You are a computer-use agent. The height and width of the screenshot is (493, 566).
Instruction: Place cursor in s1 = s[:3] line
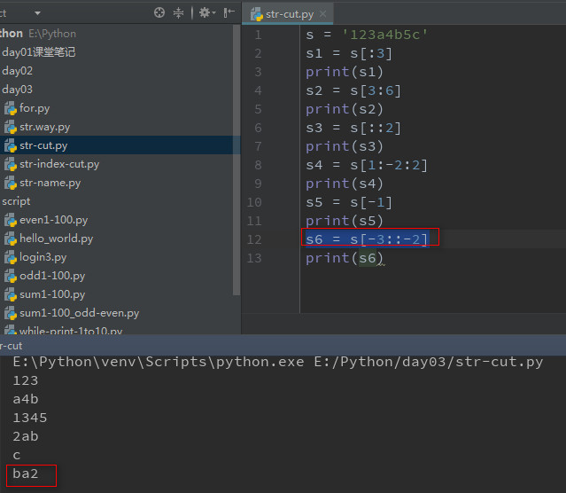click(349, 53)
